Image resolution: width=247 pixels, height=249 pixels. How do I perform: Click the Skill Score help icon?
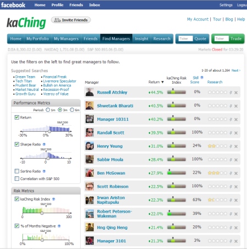click(x=202, y=78)
